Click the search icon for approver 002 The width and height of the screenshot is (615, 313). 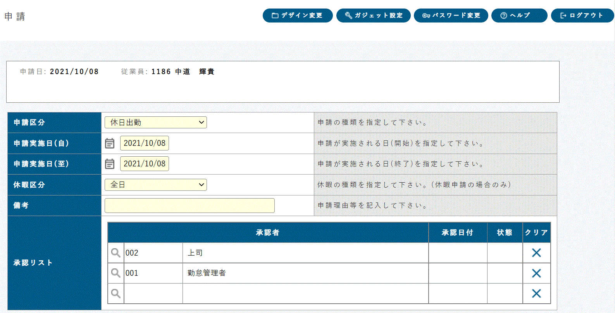[x=115, y=253]
